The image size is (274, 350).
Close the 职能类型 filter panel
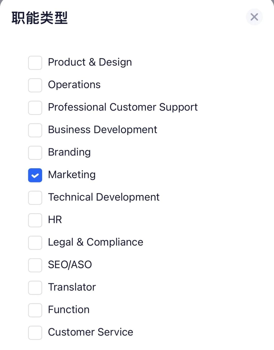pyautogui.click(x=254, y=17)
